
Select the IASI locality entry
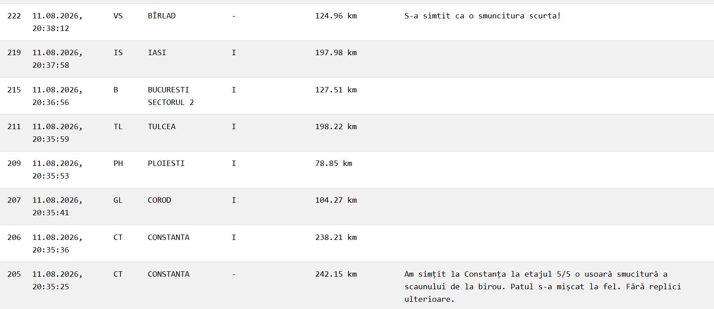(157, 52)
